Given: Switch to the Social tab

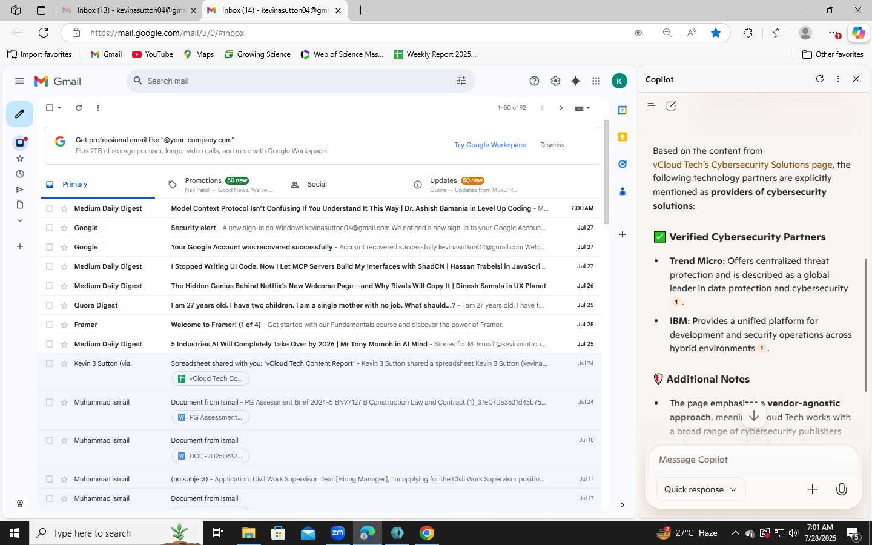Looking at the screenshot, I should [317, 184].
